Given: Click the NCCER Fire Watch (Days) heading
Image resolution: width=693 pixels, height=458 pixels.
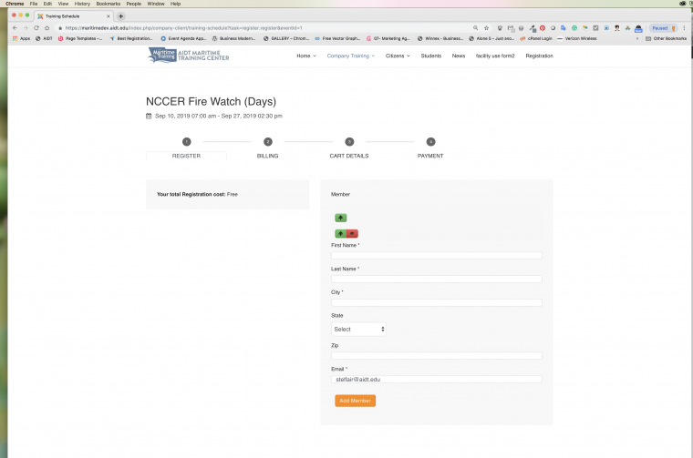Looking at the screenshot, I should coord(211,101).
